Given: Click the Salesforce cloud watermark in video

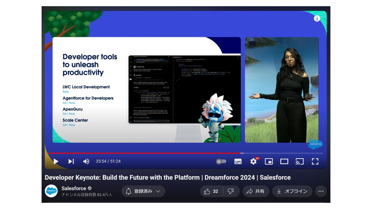Looking at the screenshot, I should 315,144.
